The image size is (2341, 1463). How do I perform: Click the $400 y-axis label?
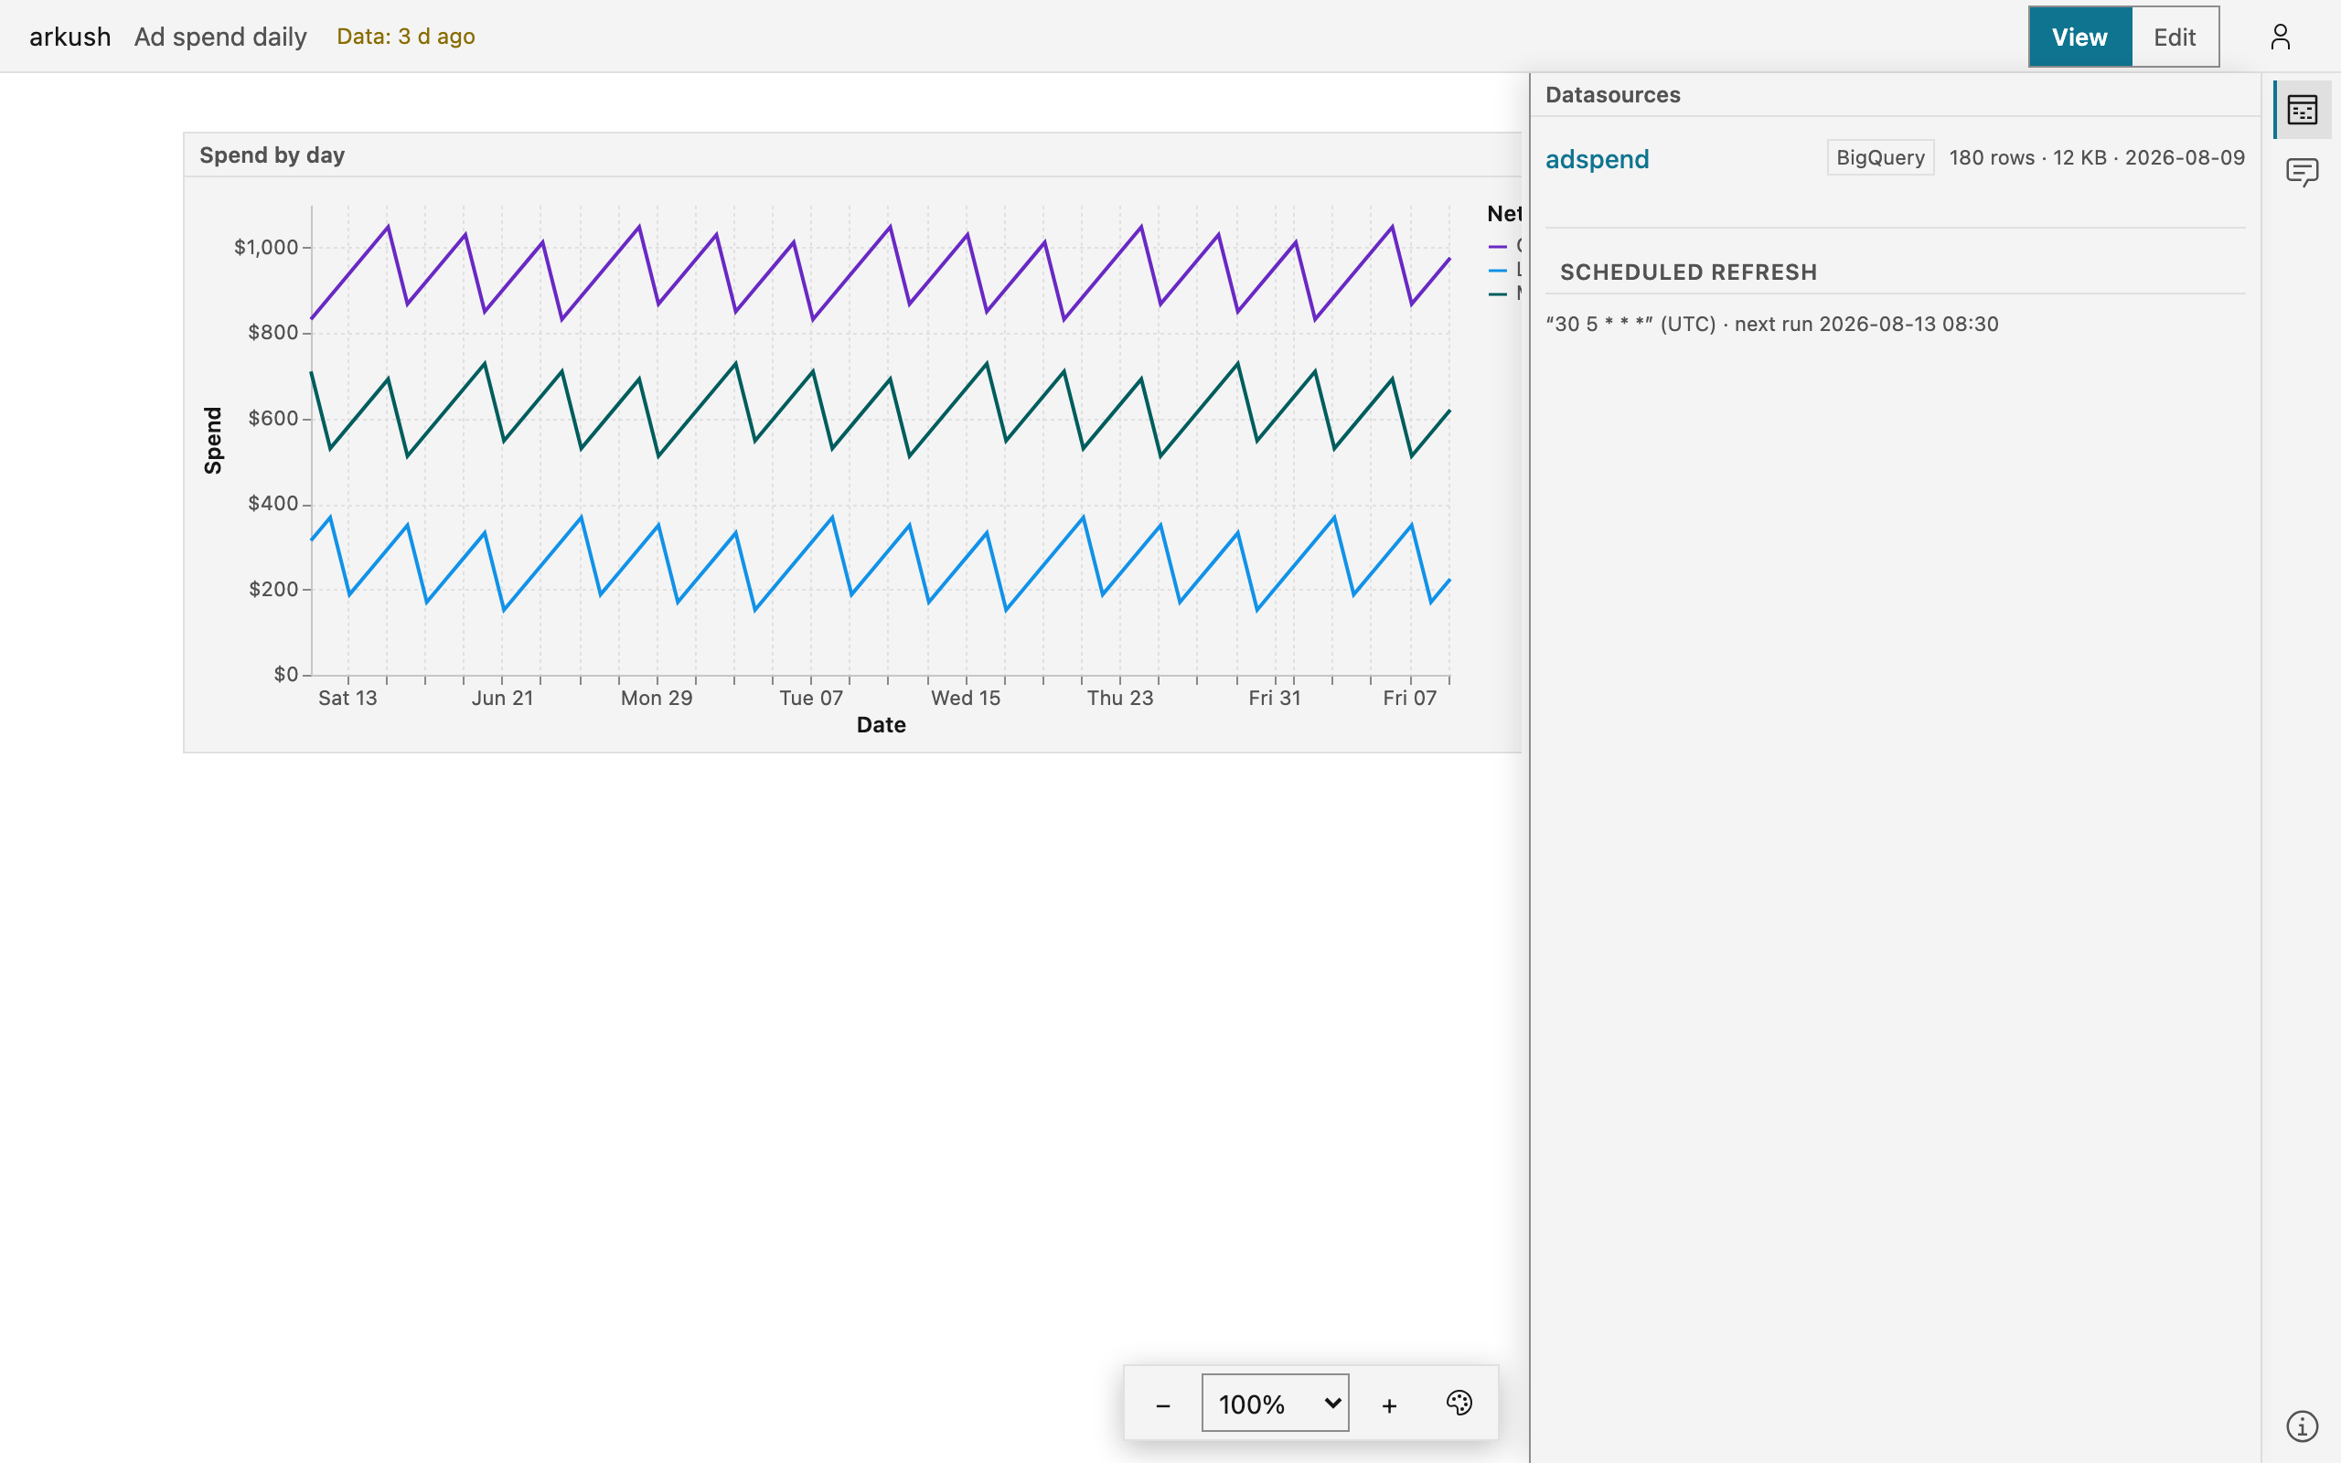click(x=273, y=503)
